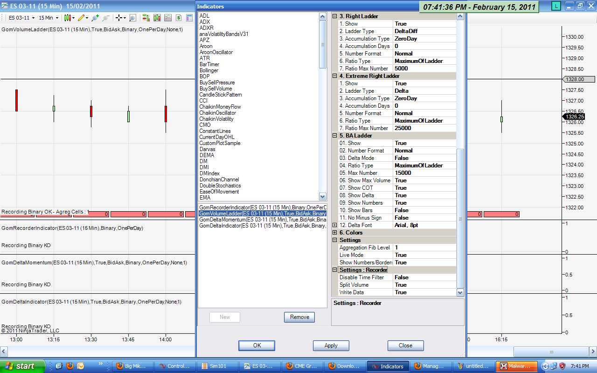The image size is (597, 373).
Task: Click the red shield tray icon
Action: [x=562, y=366]
